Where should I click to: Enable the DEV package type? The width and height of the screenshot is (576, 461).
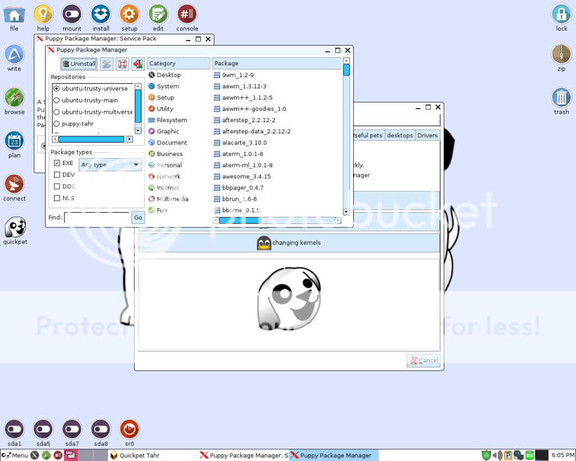(56, 174)
